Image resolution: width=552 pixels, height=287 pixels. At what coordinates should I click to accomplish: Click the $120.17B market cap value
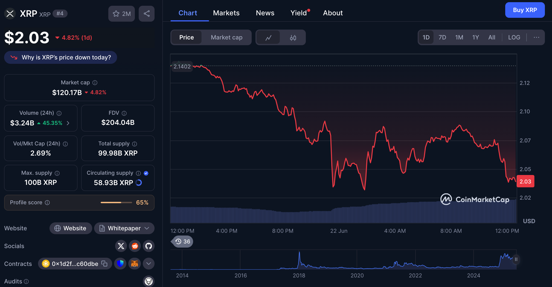click(x=67, y=93)
